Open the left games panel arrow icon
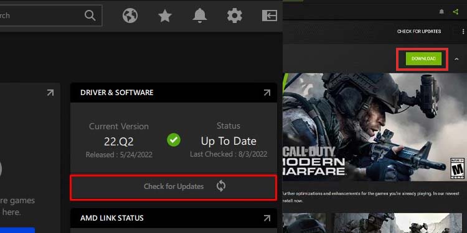This screenshot has width=467, height=233. point(50,93)
